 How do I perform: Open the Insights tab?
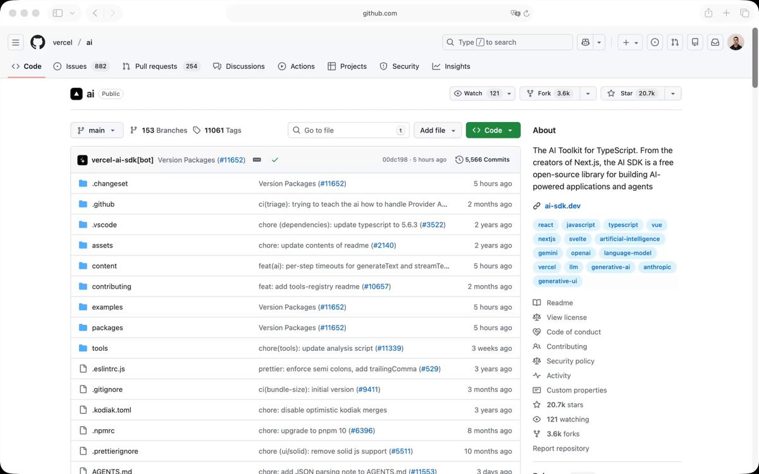(x=451, y=66)
